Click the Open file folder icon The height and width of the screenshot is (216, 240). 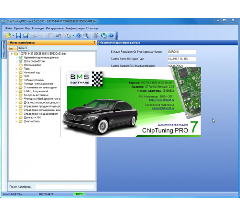click(8, 36)
